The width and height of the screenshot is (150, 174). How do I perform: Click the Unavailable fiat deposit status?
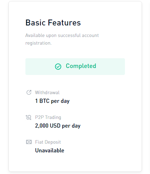(x=50, y=150)
